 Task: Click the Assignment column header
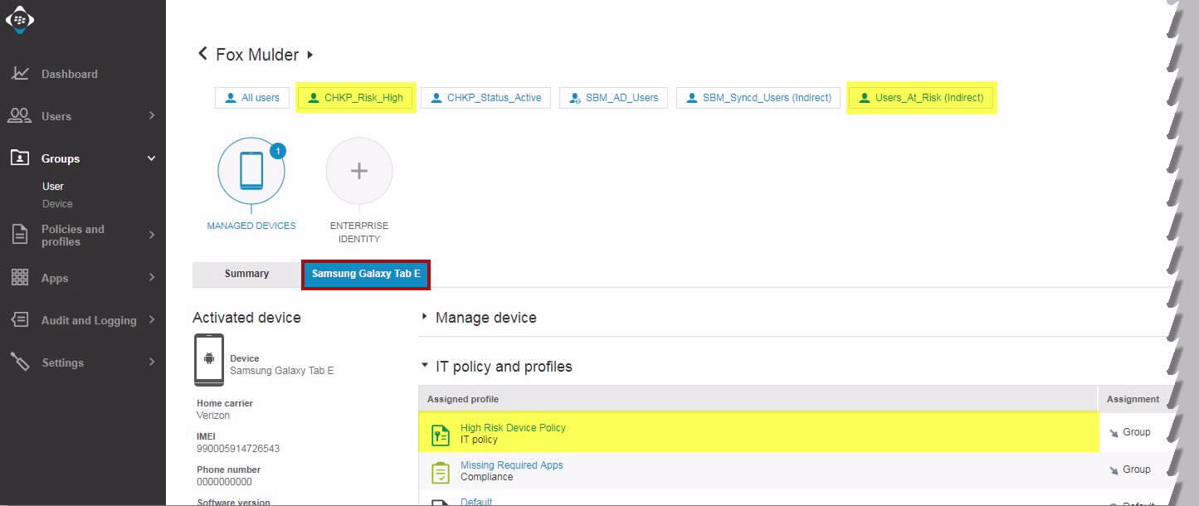click(x=1133, y=399)
